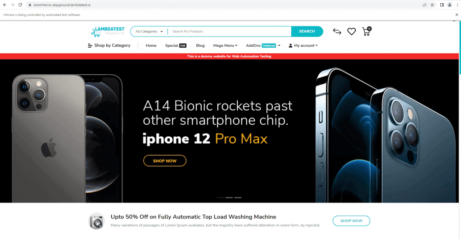Open the Blog menu item
The width and height of the screenshot is (461, 239).
[200, 45]
